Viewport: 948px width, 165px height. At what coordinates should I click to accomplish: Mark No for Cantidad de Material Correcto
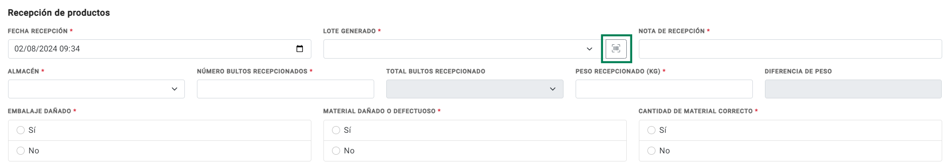[651, 151]
